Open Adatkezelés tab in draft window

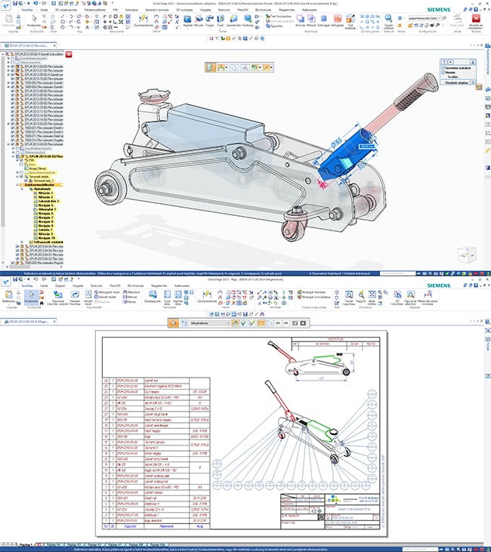182,285
